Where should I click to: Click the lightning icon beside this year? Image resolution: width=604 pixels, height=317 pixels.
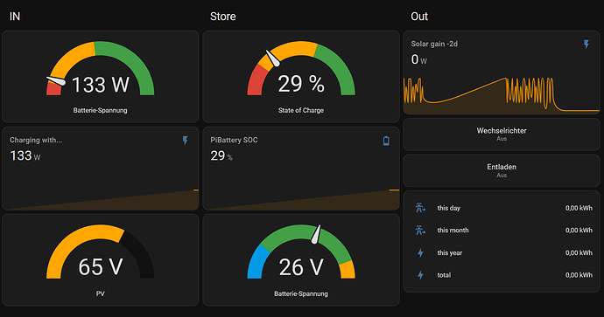coord(421,253)
